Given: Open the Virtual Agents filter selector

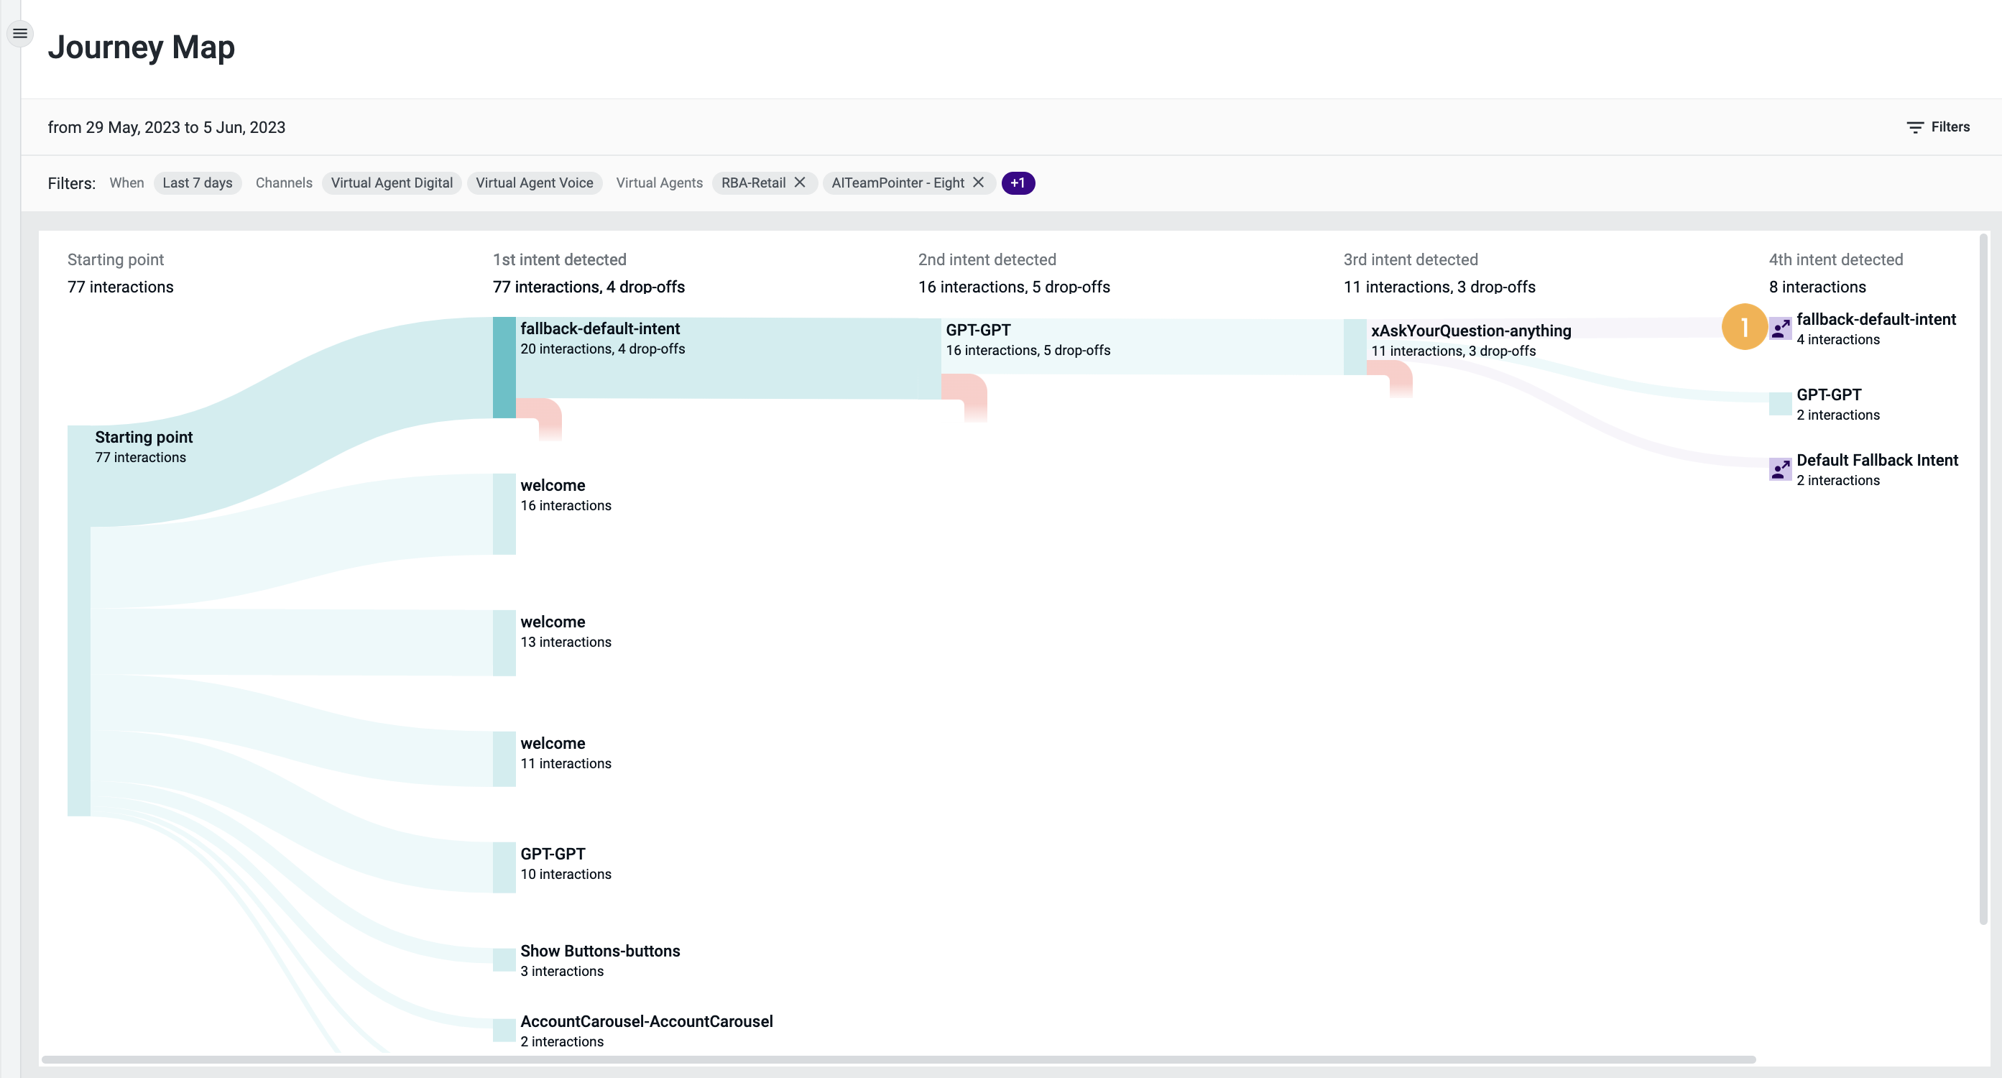Looking at the screenshot, I should coord(659,183).
